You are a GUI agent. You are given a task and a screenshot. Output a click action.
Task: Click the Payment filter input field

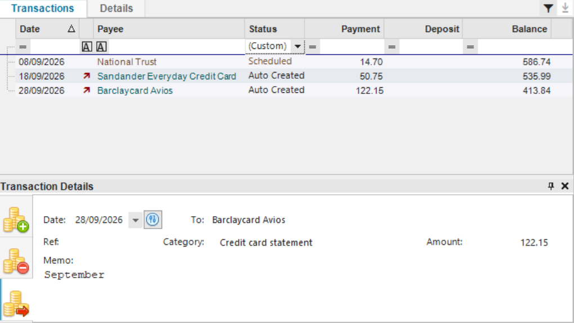pos(351,47)
